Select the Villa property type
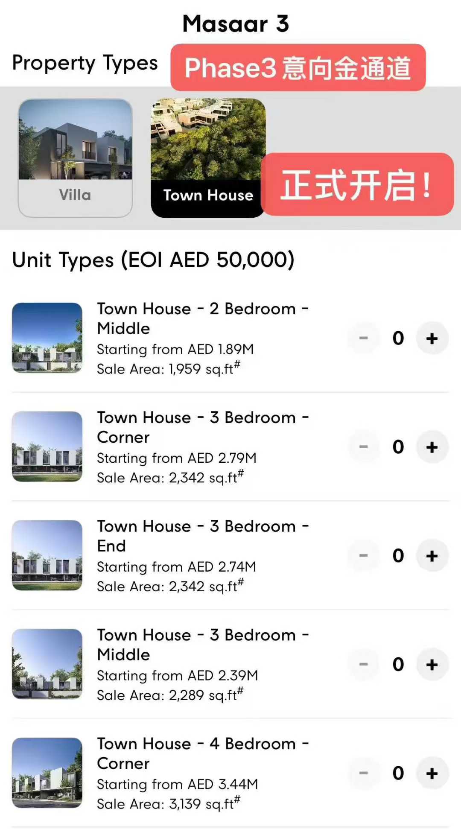The image size is (461, 829). (75, 158)
